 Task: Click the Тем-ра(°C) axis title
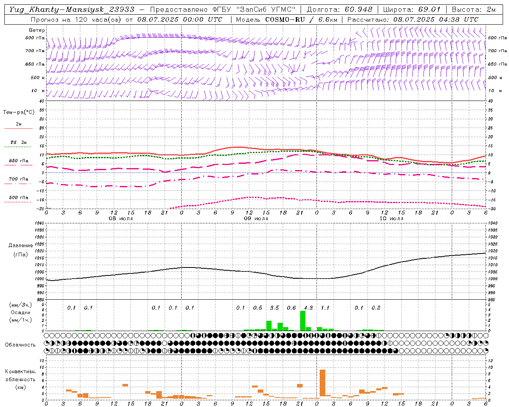pyautogui.click(x=19, y=112)
